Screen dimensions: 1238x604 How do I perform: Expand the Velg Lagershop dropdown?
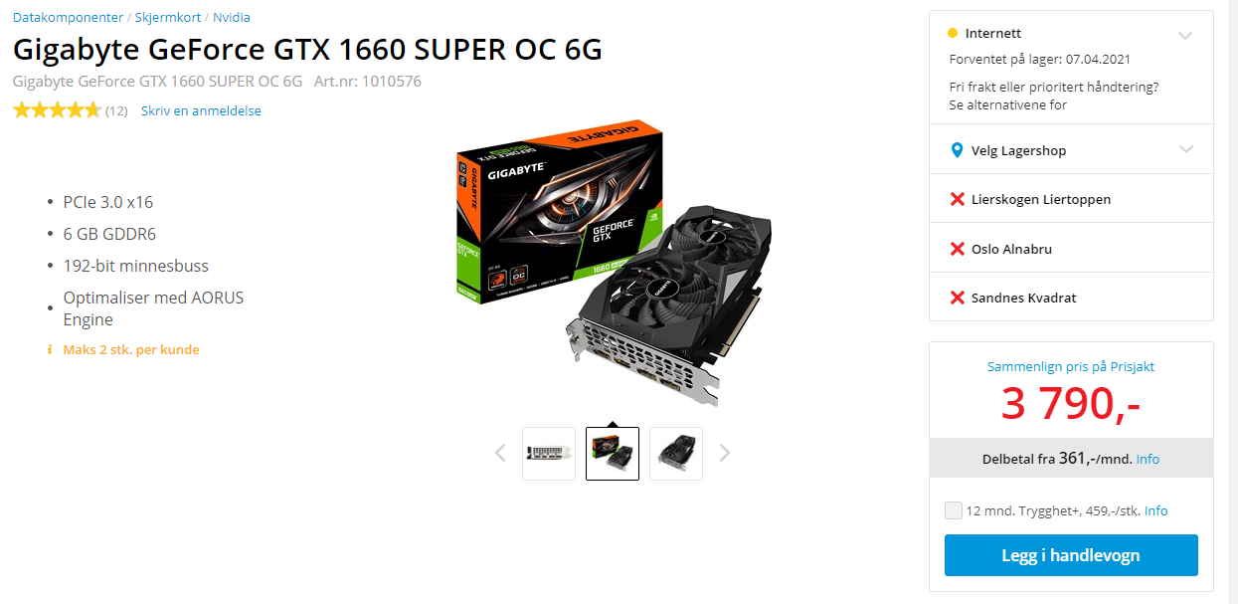click(1185, 149)
